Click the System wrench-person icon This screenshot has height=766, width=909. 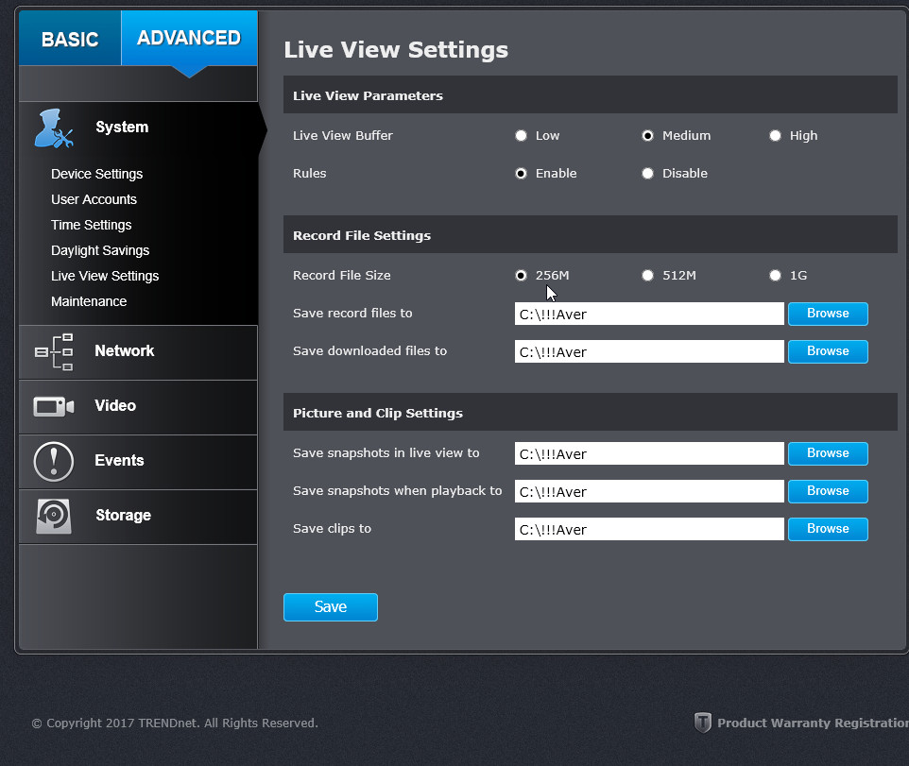53,128
